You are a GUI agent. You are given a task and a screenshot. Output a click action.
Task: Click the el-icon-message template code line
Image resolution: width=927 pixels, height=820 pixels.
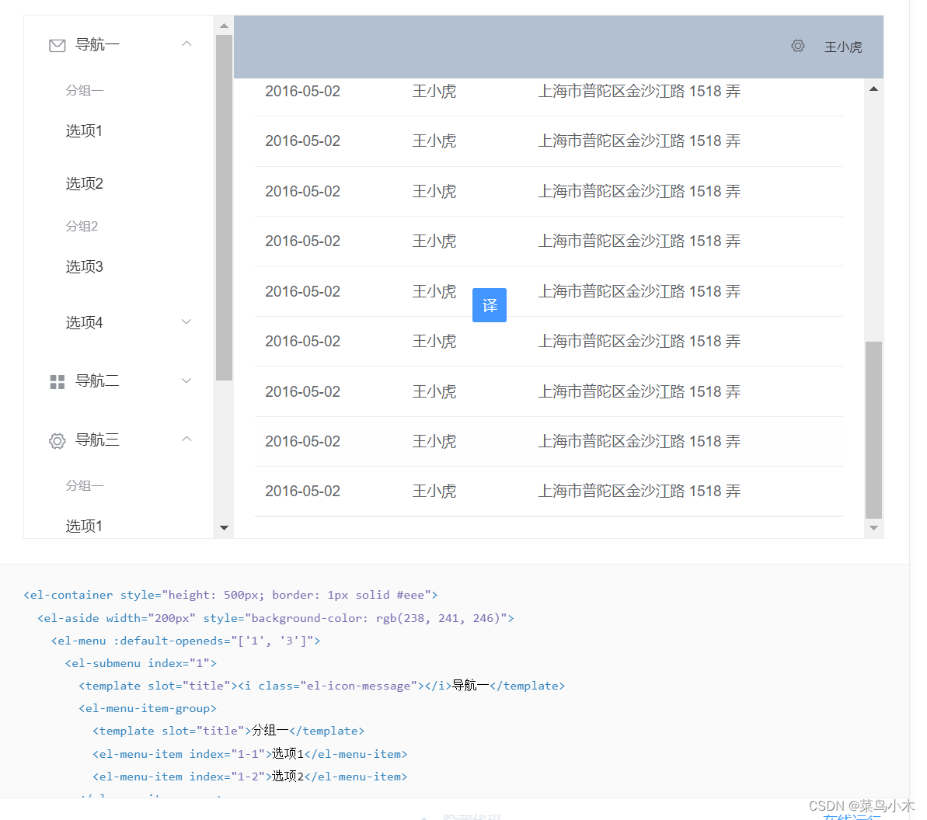322,686
